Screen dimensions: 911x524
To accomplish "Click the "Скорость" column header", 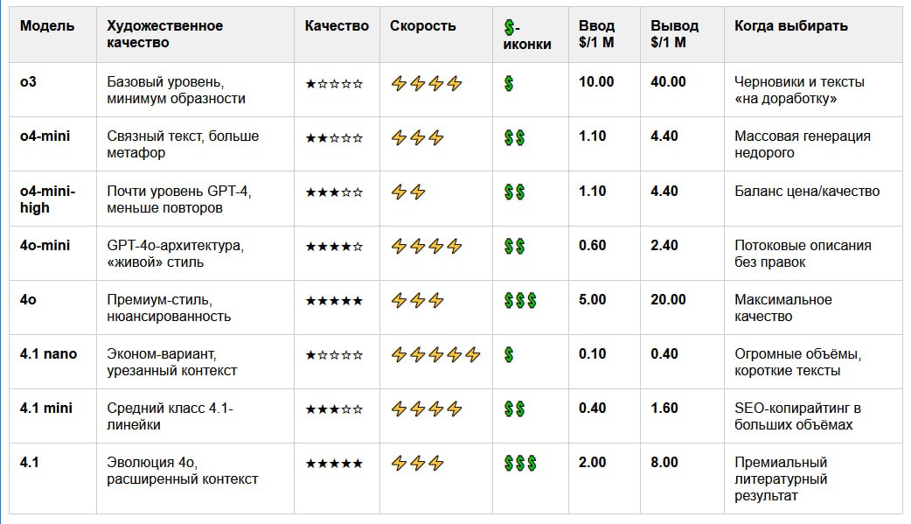I will [x=423, y=26].
